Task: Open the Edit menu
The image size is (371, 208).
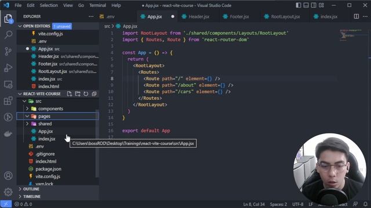Action: coord(31,5)
